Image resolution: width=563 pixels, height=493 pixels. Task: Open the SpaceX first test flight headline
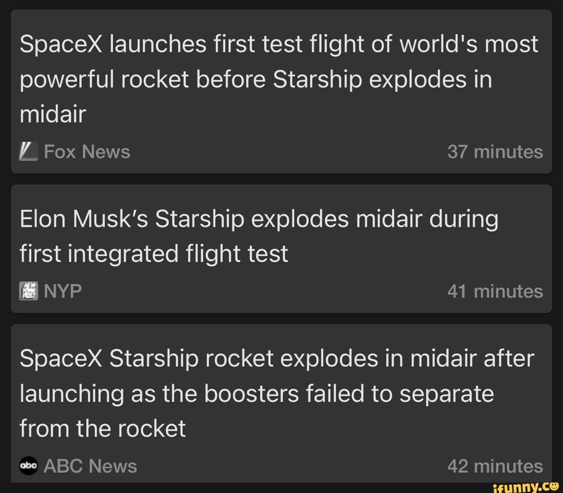(279, 78)
